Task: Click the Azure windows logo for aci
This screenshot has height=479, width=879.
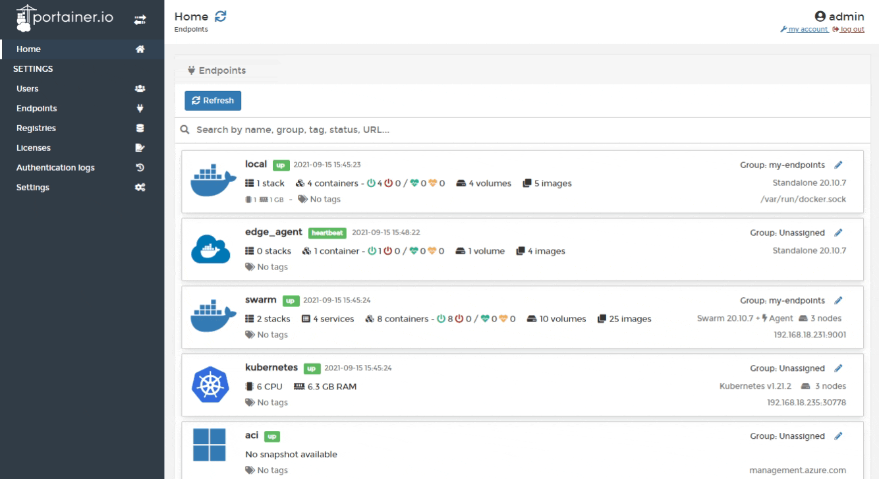Action: click(209, 445)
